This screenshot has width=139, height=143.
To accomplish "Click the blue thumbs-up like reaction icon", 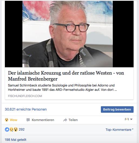I will [7, 129].
